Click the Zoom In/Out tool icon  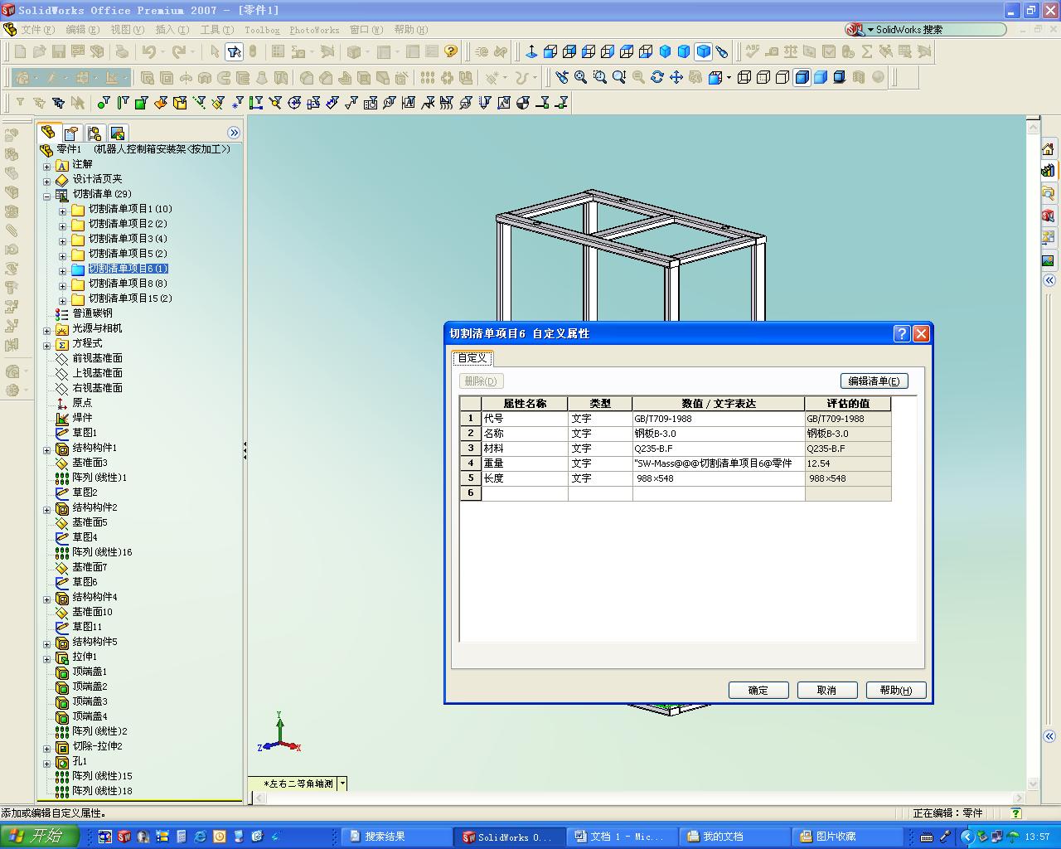tap(618, 77)
